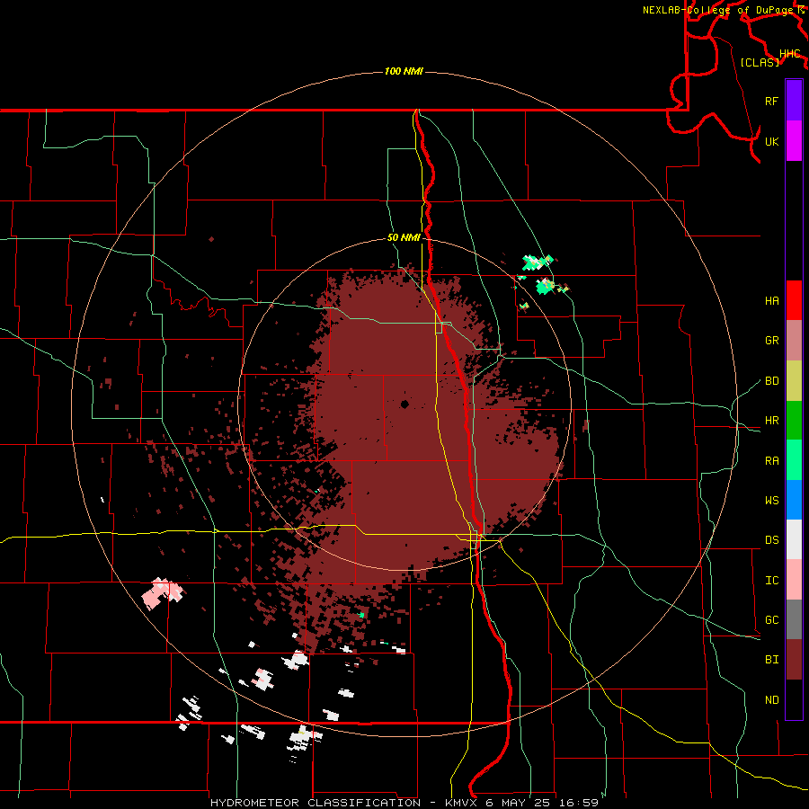Click the large pink ice-crystal echo cluster
This screenshot has height=809, width=809.
point(163,593)
